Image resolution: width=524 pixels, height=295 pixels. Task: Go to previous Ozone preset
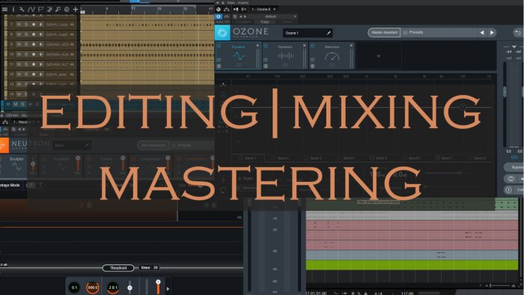click(x=482, y=33)
